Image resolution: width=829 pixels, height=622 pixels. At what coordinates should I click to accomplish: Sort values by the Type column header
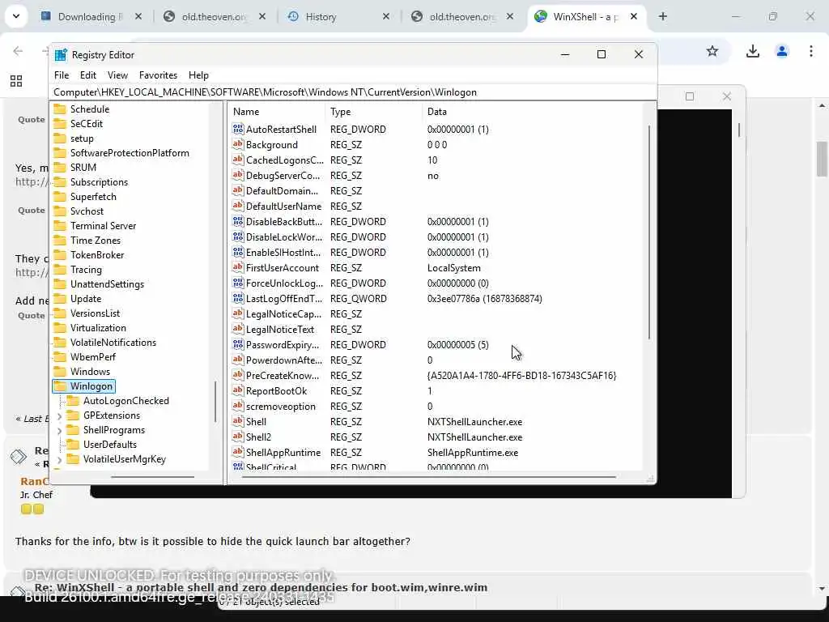coord(373,112)
